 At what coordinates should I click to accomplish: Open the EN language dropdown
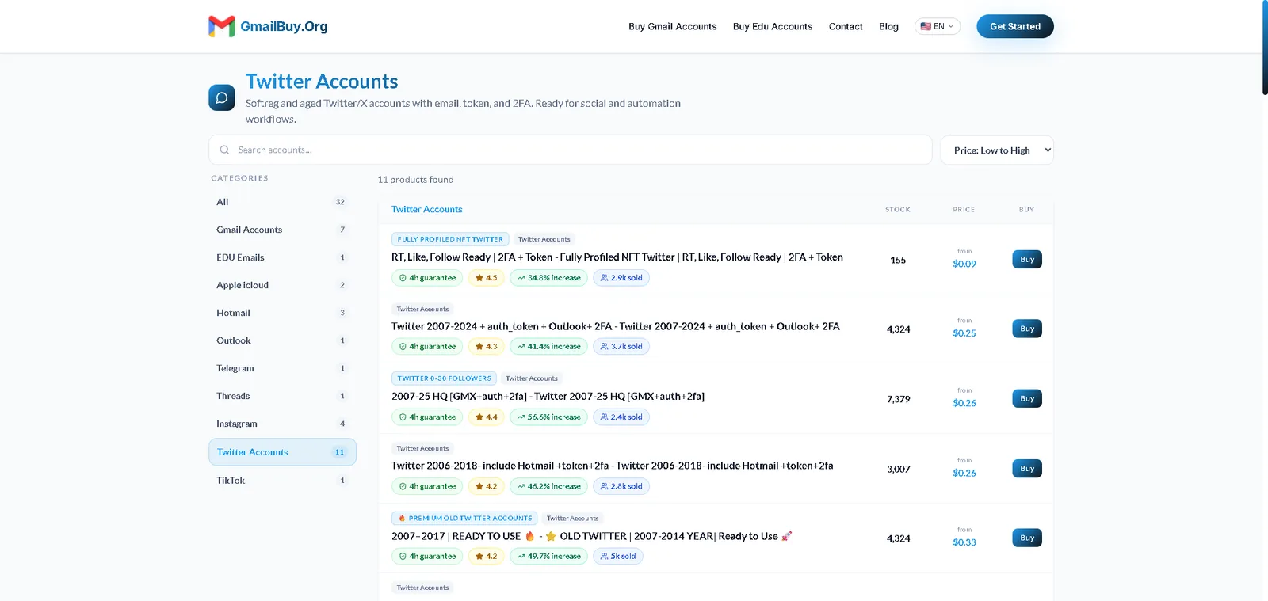938,26
